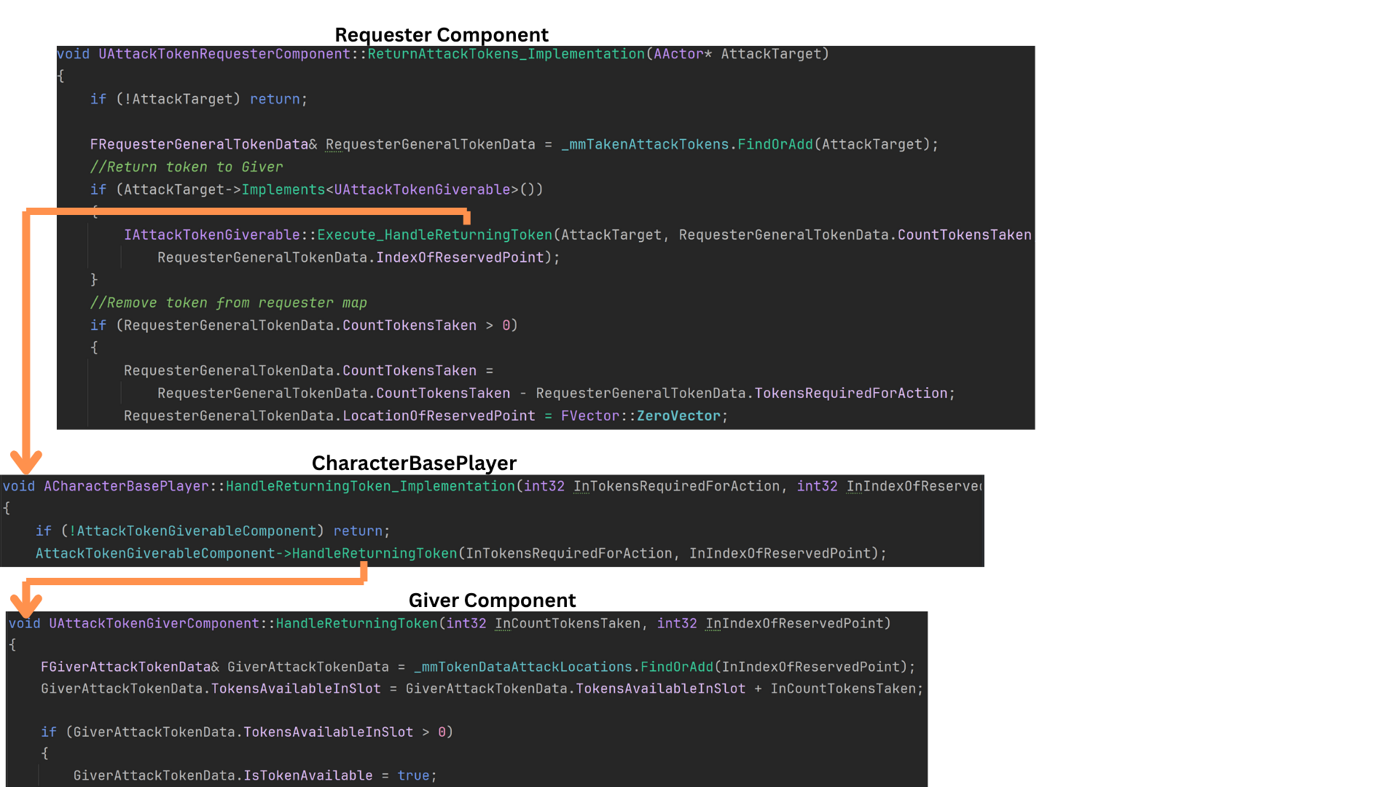
Task: Click the '//Remove token from requester map' comment
Action: pos(228,302)
